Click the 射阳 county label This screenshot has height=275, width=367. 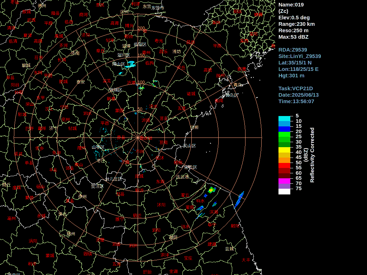pyautogui.click(x=235, y=226)
